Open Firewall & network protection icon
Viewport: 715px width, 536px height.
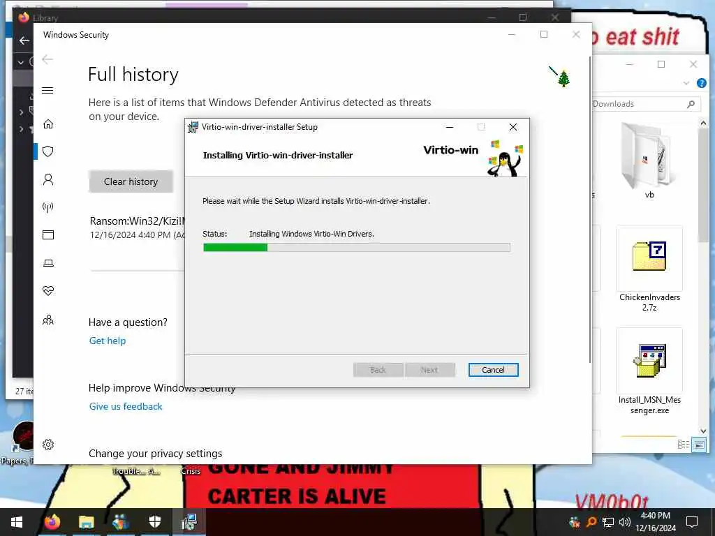coord(48,207)
